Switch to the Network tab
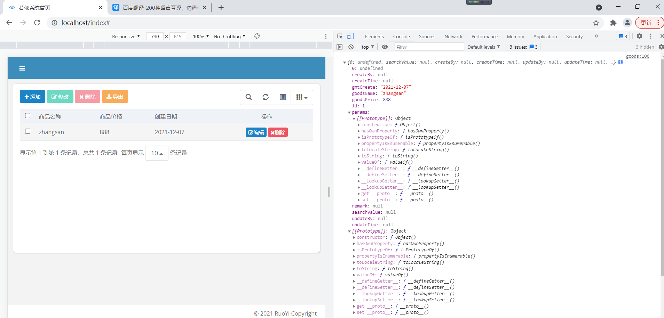Screen dimensions: 664x318 click(x=453, y=36)
